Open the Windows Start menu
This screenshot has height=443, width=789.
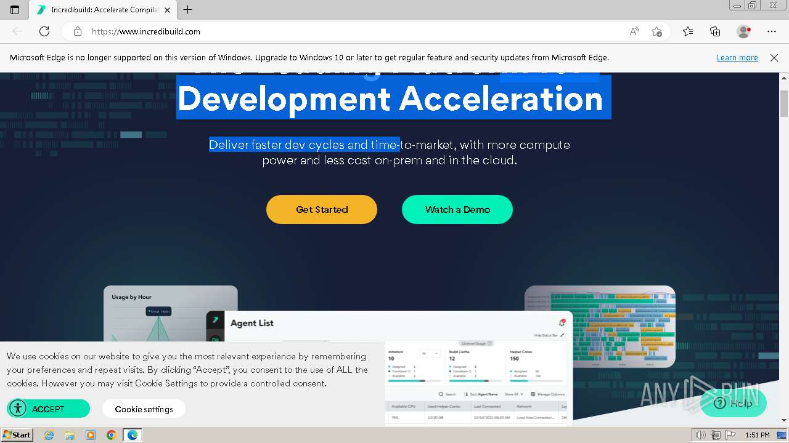point(17,434)
